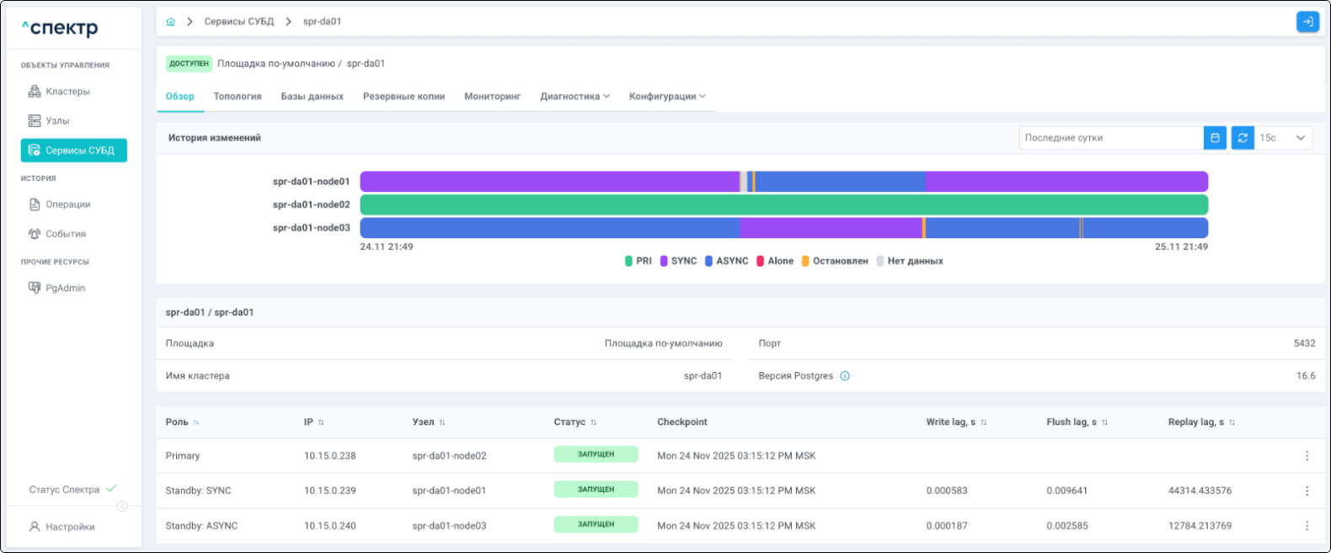Click the refresh icon button
Screen dimensions: 1331x553
coord(1242,138)
